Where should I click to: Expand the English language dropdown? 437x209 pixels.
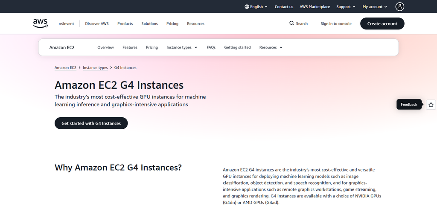coord(256,7)
